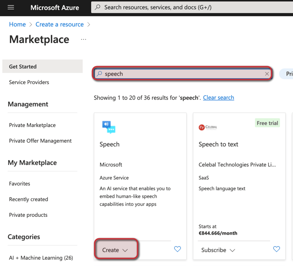
Task: Click the Celebal Technologies logo
Action: [208, 127]
